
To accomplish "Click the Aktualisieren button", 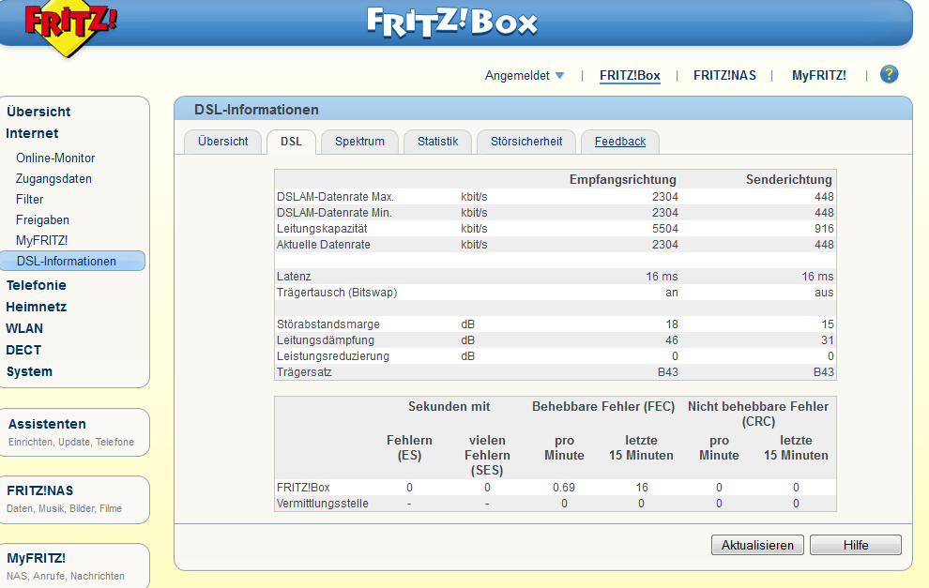I will pyautogui.click(x=757, y=545).
